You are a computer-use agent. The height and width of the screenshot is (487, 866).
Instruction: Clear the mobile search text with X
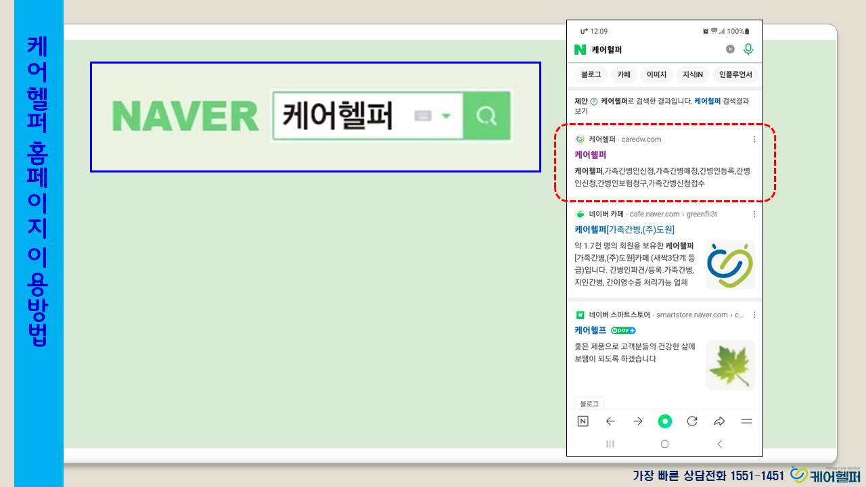[x=730, y=49]
